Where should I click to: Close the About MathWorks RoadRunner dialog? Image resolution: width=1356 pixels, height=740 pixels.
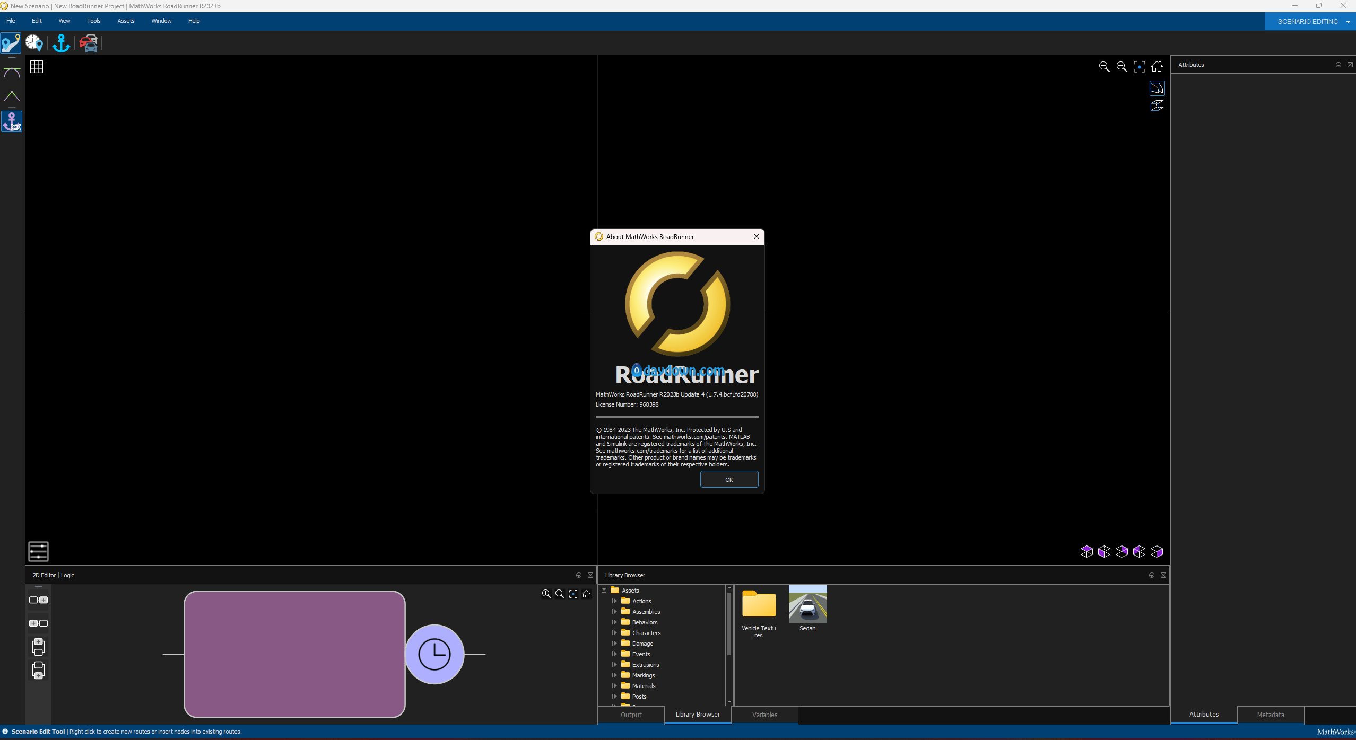pyautogui.click(x=757, y=236)
